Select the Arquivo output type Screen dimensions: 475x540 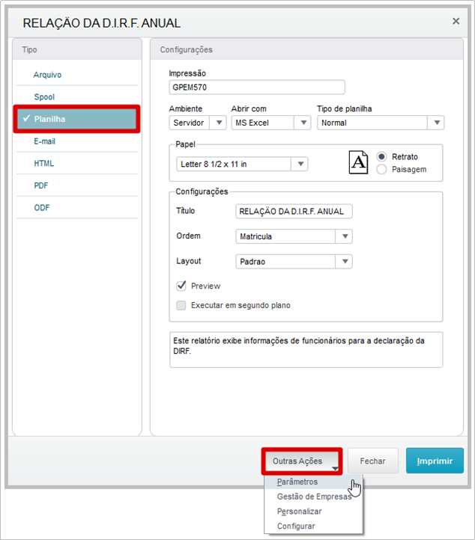pyautogui.click(x=77, y=75)
